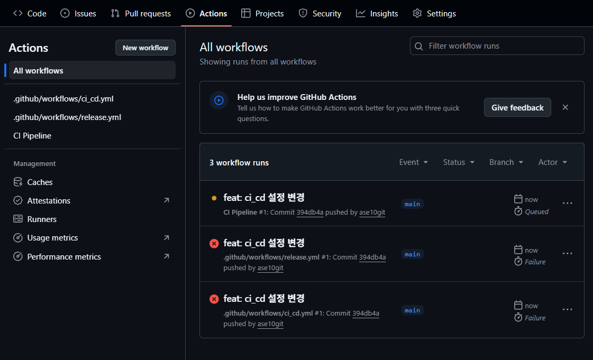Click calendar icon on CI Pipeline run
This screenshot has height=360, width=593.
518,199
